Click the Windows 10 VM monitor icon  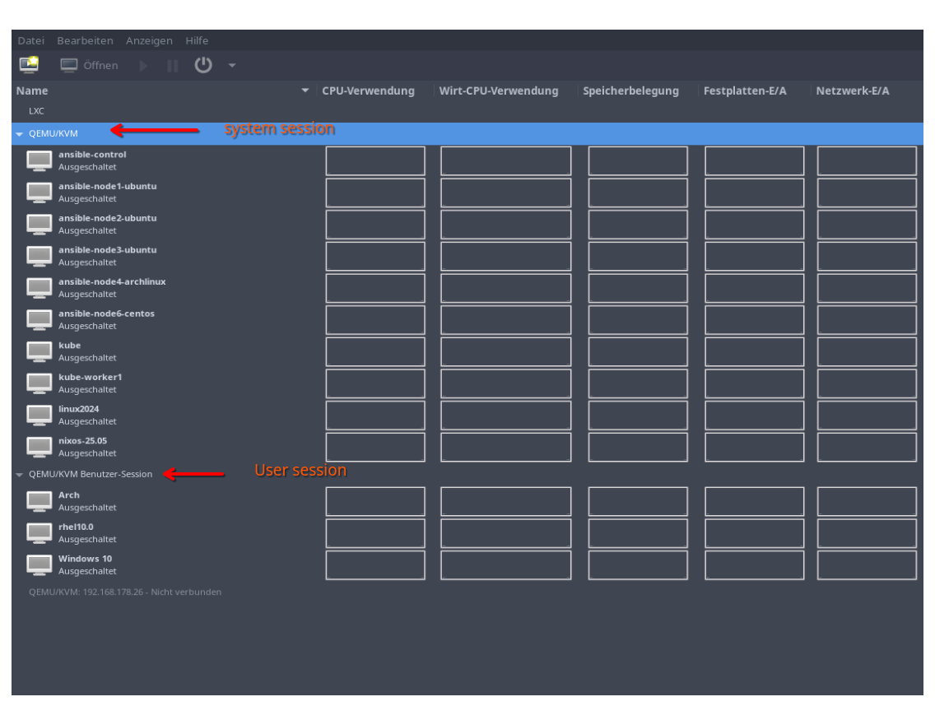[39, 565]
